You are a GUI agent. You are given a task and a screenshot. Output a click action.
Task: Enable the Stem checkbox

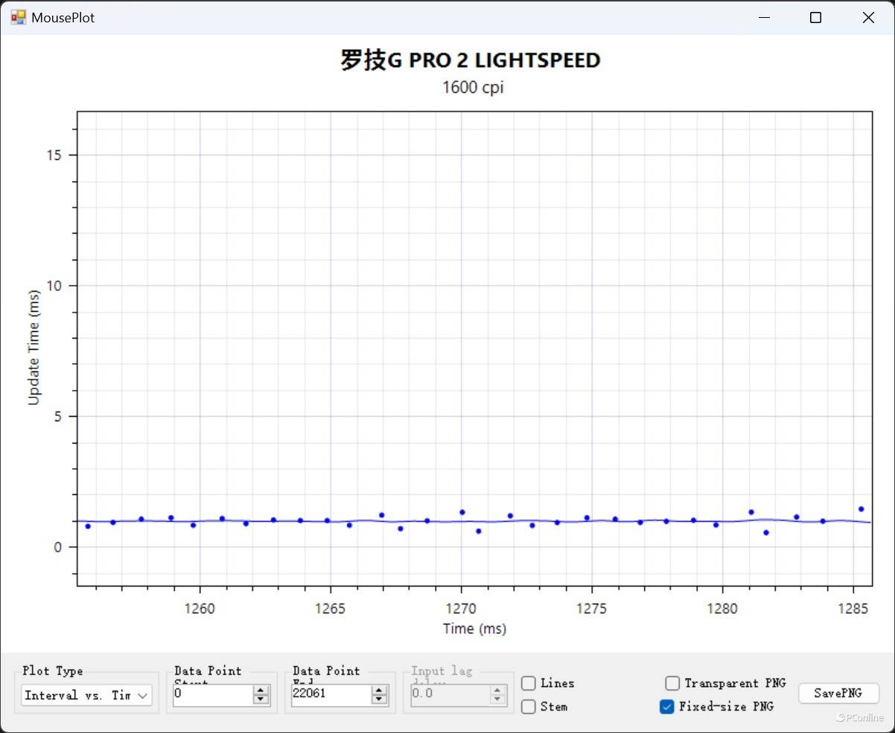[529, 706]
